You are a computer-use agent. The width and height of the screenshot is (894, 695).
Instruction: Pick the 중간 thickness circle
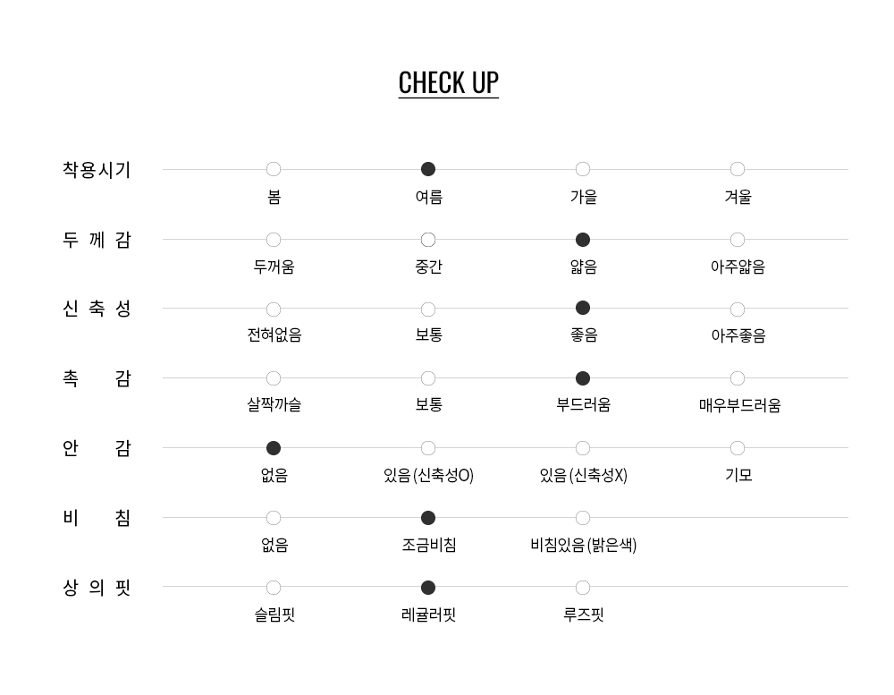coord(428,240)
